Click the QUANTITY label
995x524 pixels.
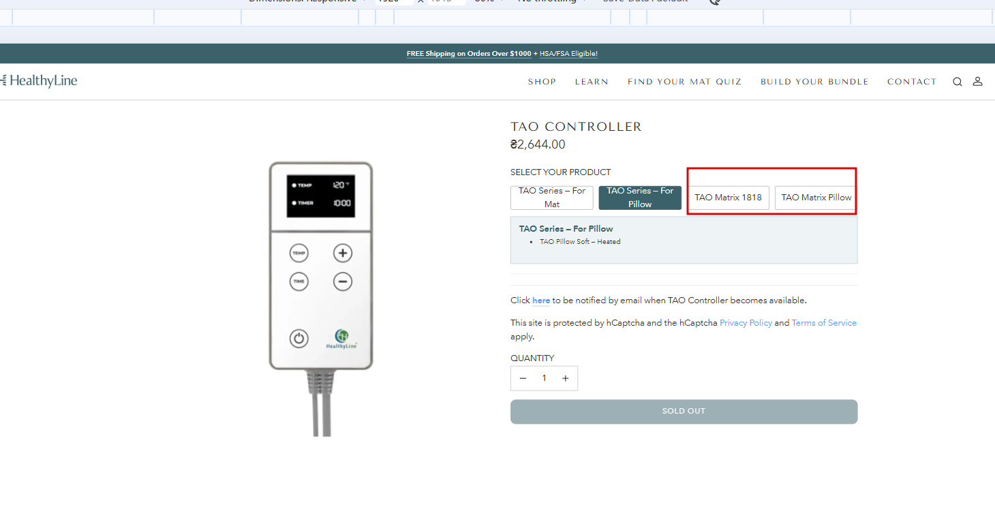point(532,358)
